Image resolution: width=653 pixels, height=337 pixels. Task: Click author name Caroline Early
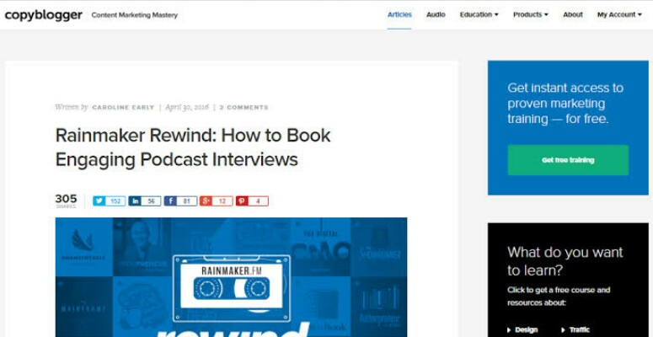[123, 108]
